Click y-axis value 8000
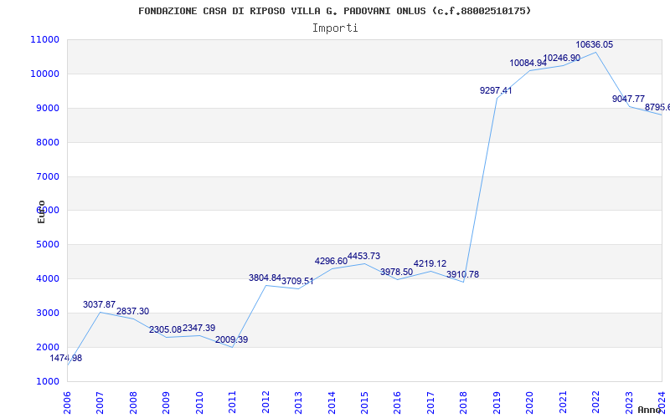The height and width of the screenshot is (418, 670). [47, 142]
